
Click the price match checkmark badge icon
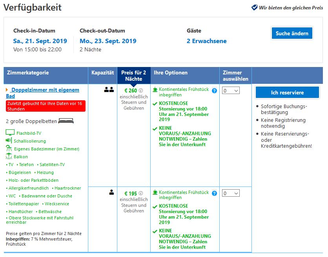click(x=254, y=7)
